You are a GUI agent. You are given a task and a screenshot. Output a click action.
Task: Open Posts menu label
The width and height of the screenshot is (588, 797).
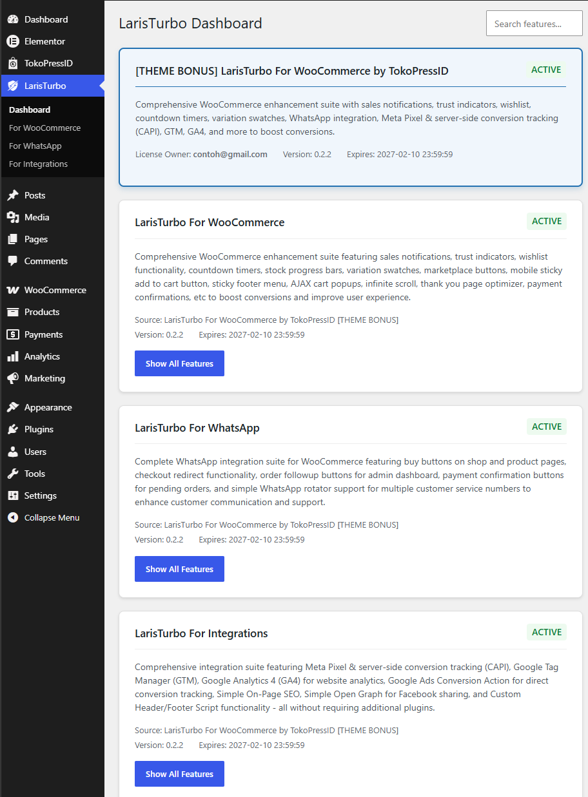(35, 195)
